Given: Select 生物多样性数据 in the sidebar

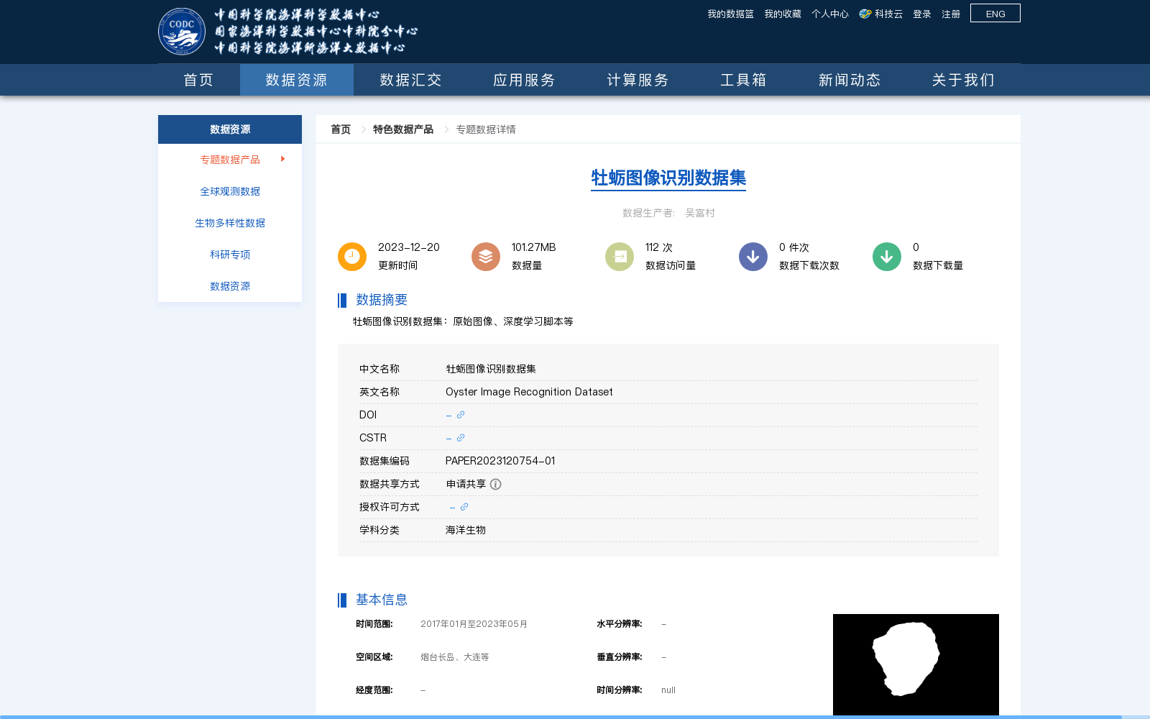Looking at the screenshot, I should 230,223.
